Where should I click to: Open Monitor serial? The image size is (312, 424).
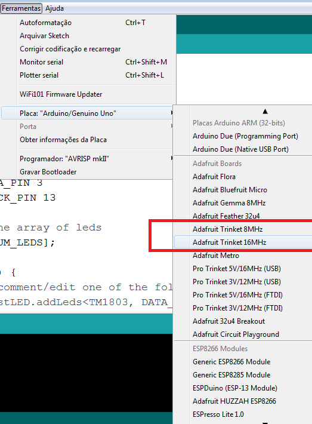click(x=88, y=62)
